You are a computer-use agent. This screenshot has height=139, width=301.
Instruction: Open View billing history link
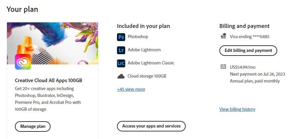(237, 109)
